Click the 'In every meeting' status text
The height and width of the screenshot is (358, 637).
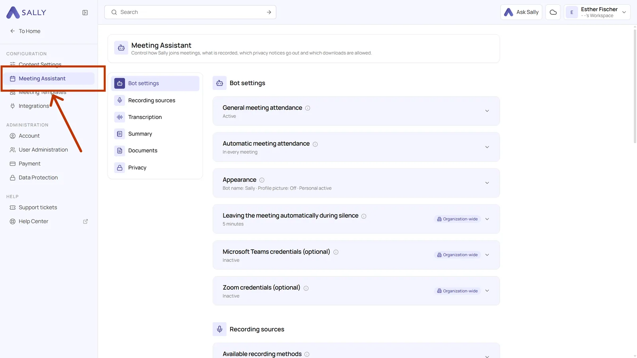point(240,152)
